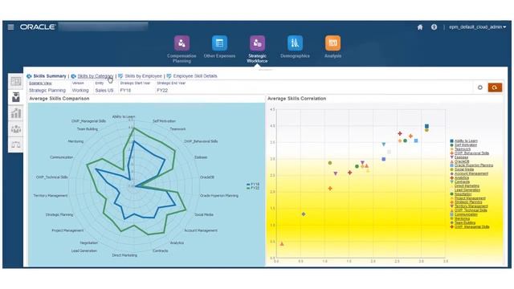Click Contracts legend link
Viewport: 514px width, 289px height.
[463, 182]
